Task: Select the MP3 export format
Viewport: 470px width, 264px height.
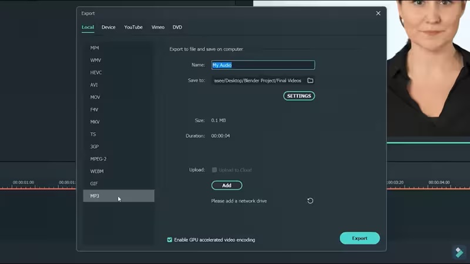Action: click(x=119, y=196)
